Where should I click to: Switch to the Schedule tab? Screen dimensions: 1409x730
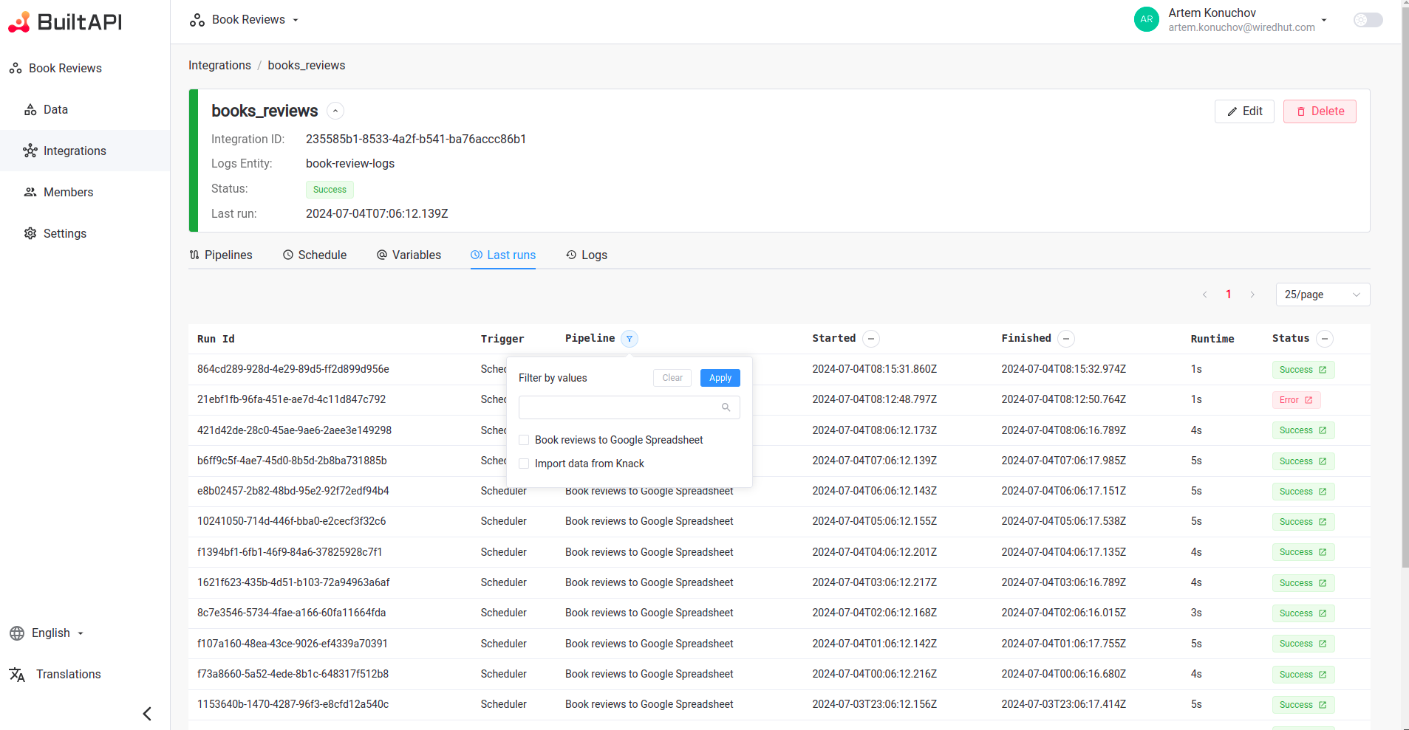point(315,255)
